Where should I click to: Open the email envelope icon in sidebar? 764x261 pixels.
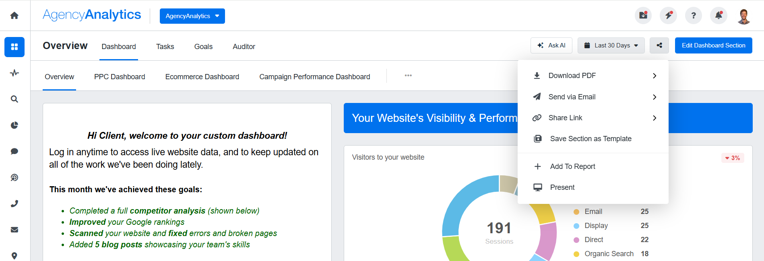pos(14,230)
